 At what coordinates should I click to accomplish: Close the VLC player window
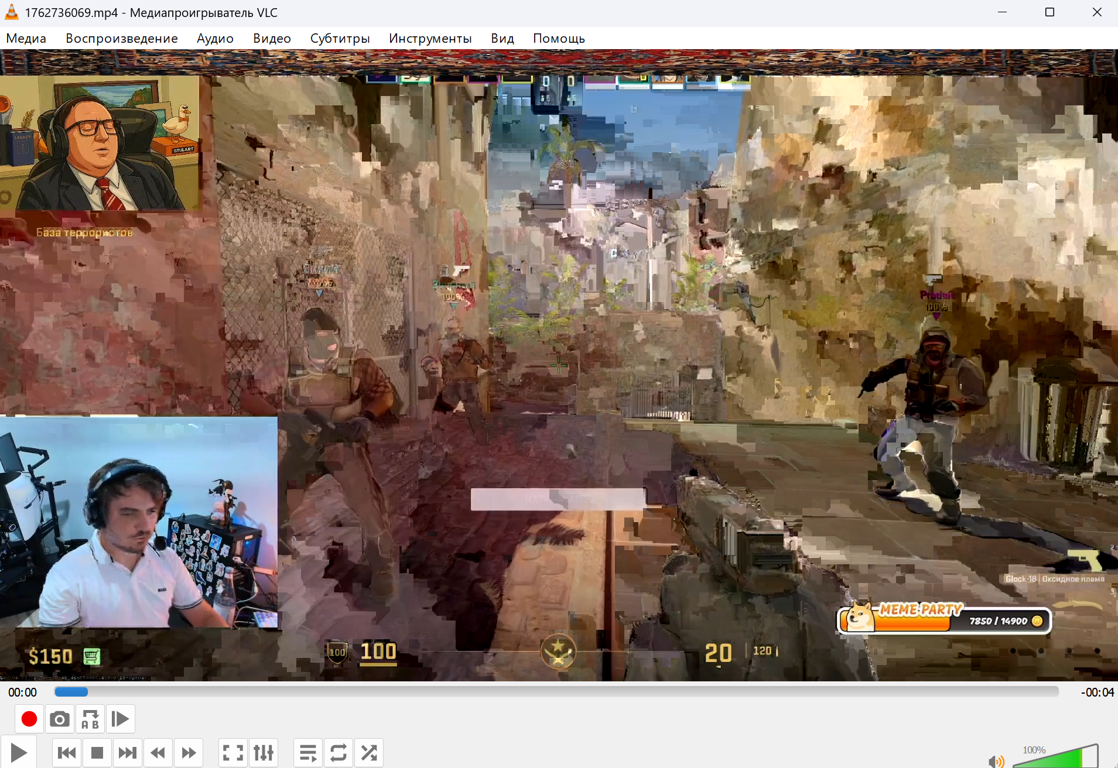click(x=1097, y=12)
